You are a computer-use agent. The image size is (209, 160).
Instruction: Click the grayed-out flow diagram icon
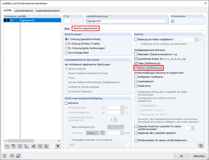tap(20, 146)
